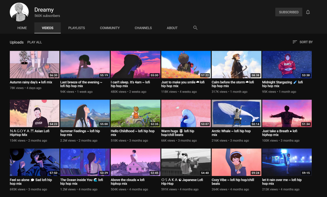Open the Cozy Vibe video thumbnail

pyautogui.click(x=236, y=162)
